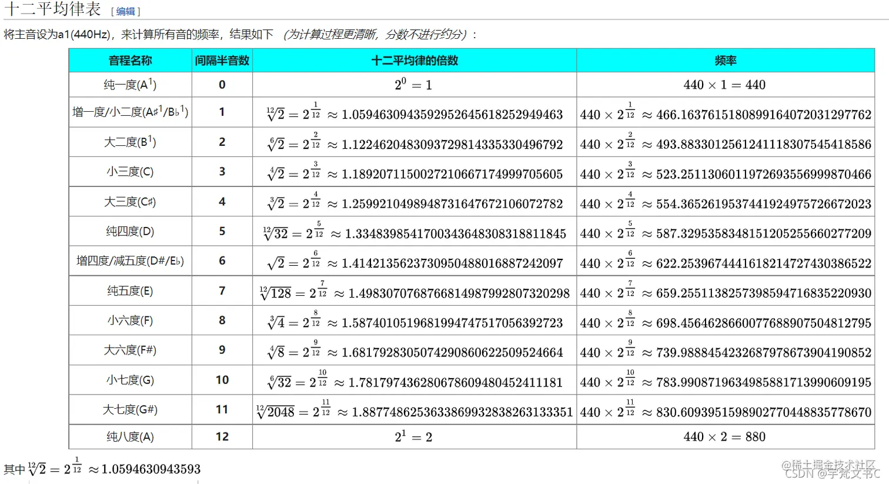Viewport: 889px width, 484px height.
Task: Click the 间隔半音数 column header
Action: [222, 61]
